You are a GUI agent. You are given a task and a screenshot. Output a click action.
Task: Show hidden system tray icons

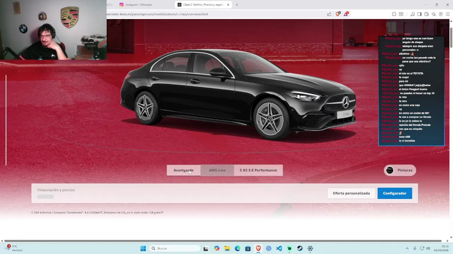(x=407, y=248)
